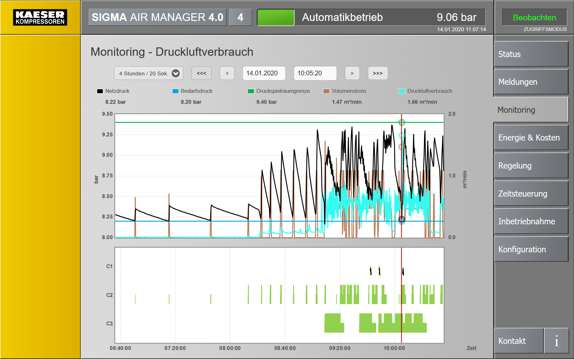Click the Volumenstrom value 1.47 m³/min

coord(347,102)
